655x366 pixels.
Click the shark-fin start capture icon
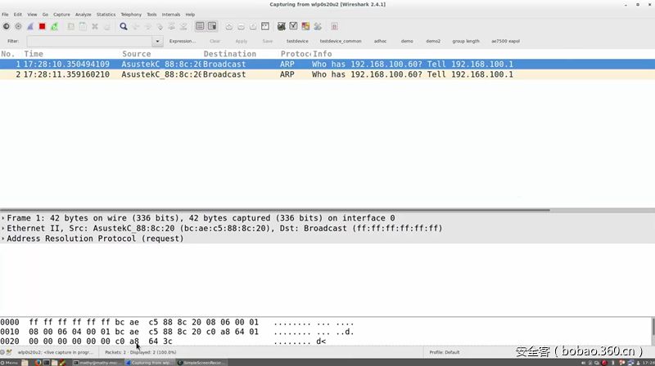click(x=30, y=26)
